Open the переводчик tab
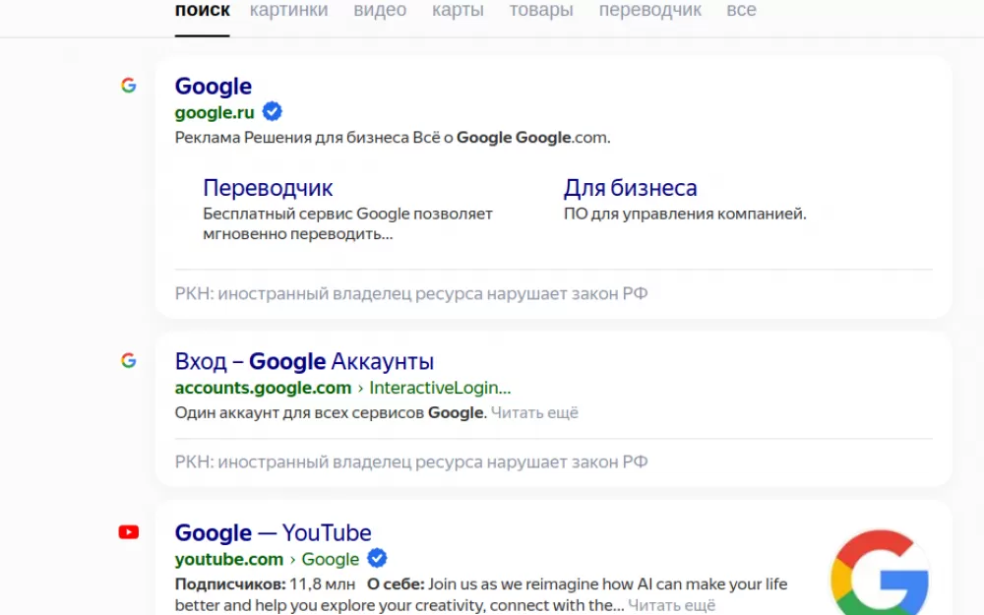This screenshot has height=615, width=984. [x=650, y=10]
